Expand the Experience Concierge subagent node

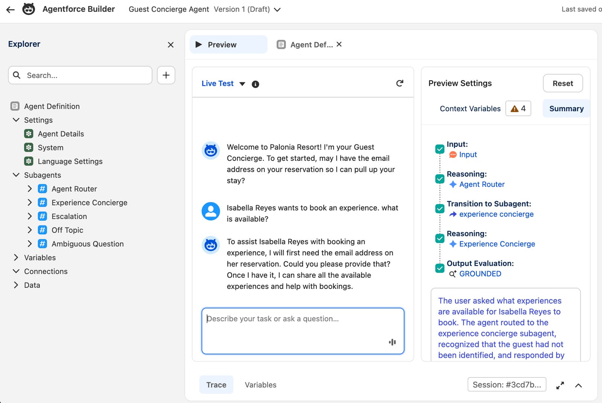coord(30,203)
